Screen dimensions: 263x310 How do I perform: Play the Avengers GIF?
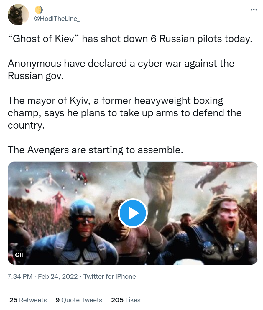(132, 213)
